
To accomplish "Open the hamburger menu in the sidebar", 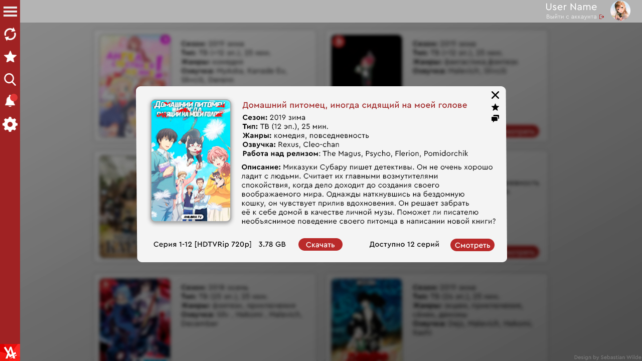I will pyautogui.click(x=10, y=12).
